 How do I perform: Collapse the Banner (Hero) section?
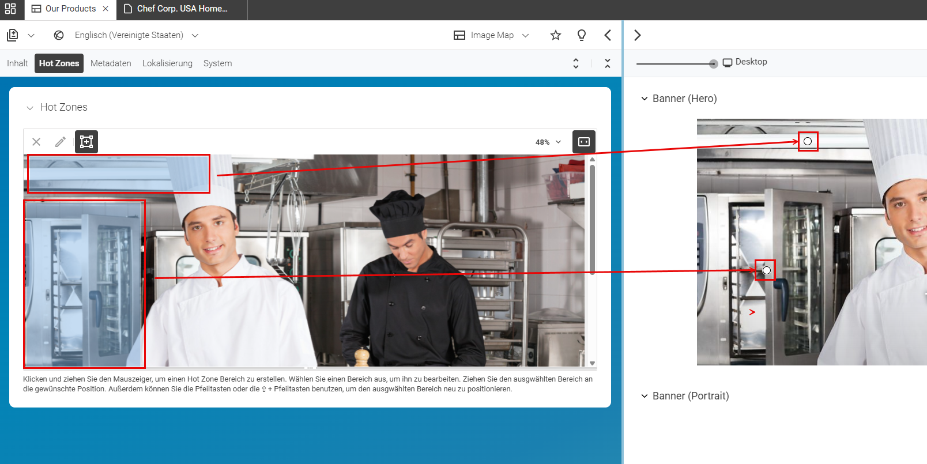click(x=645, y=99)
